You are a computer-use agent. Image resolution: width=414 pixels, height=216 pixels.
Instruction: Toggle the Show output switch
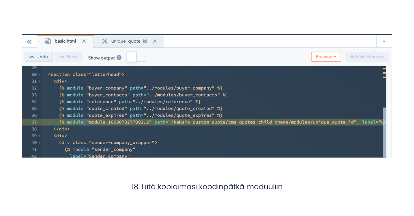pos(136,57)
